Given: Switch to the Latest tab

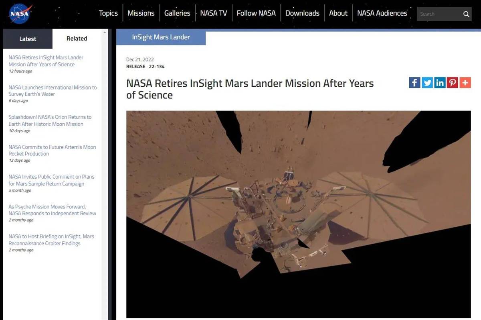Looking at the screenshot, I should pos(28,39).
